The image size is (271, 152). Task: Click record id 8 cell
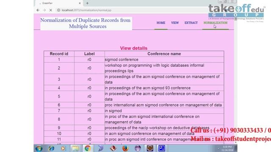tap(59, 119)
